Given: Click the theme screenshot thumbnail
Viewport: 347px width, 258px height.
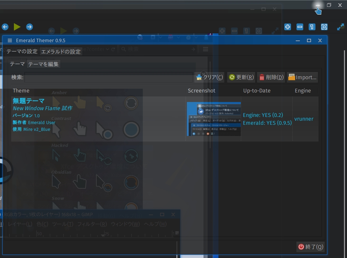Looking at the screenshot, I should (x=214, y=119).
